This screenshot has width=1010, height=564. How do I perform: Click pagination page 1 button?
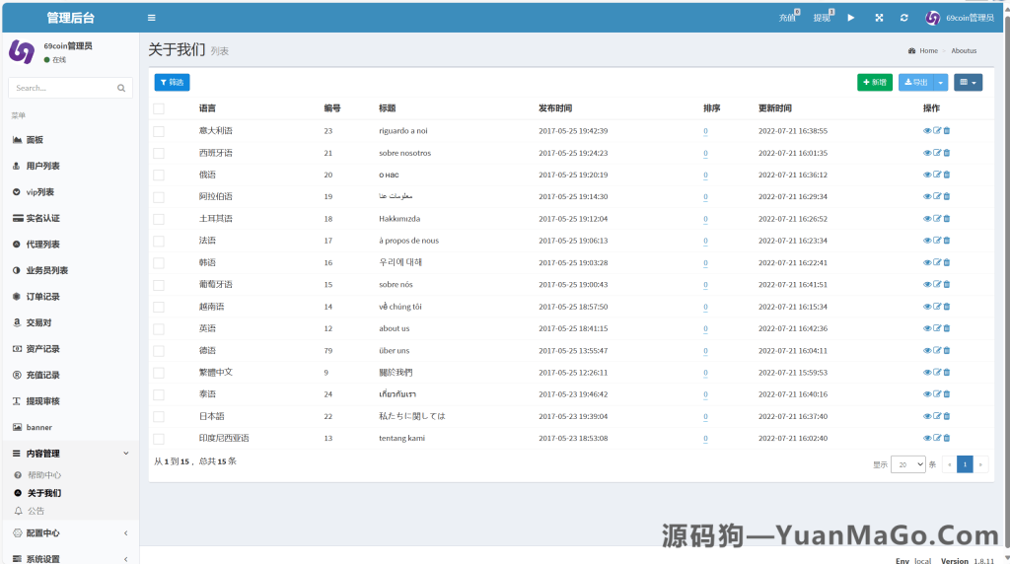tap(965, 464)
